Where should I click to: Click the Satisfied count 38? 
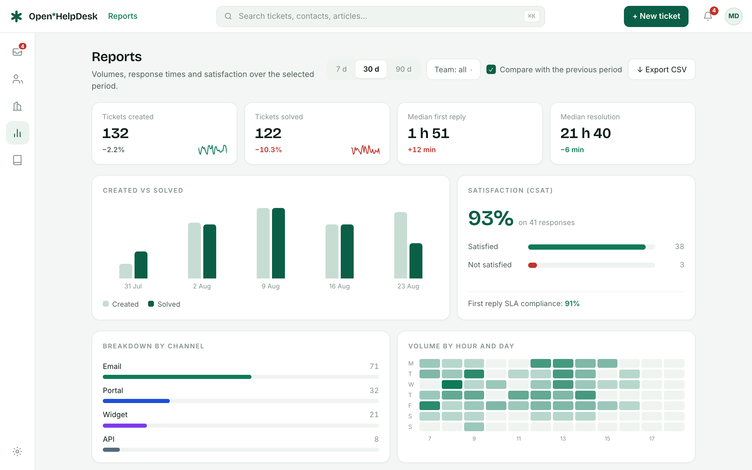[680, 247]
